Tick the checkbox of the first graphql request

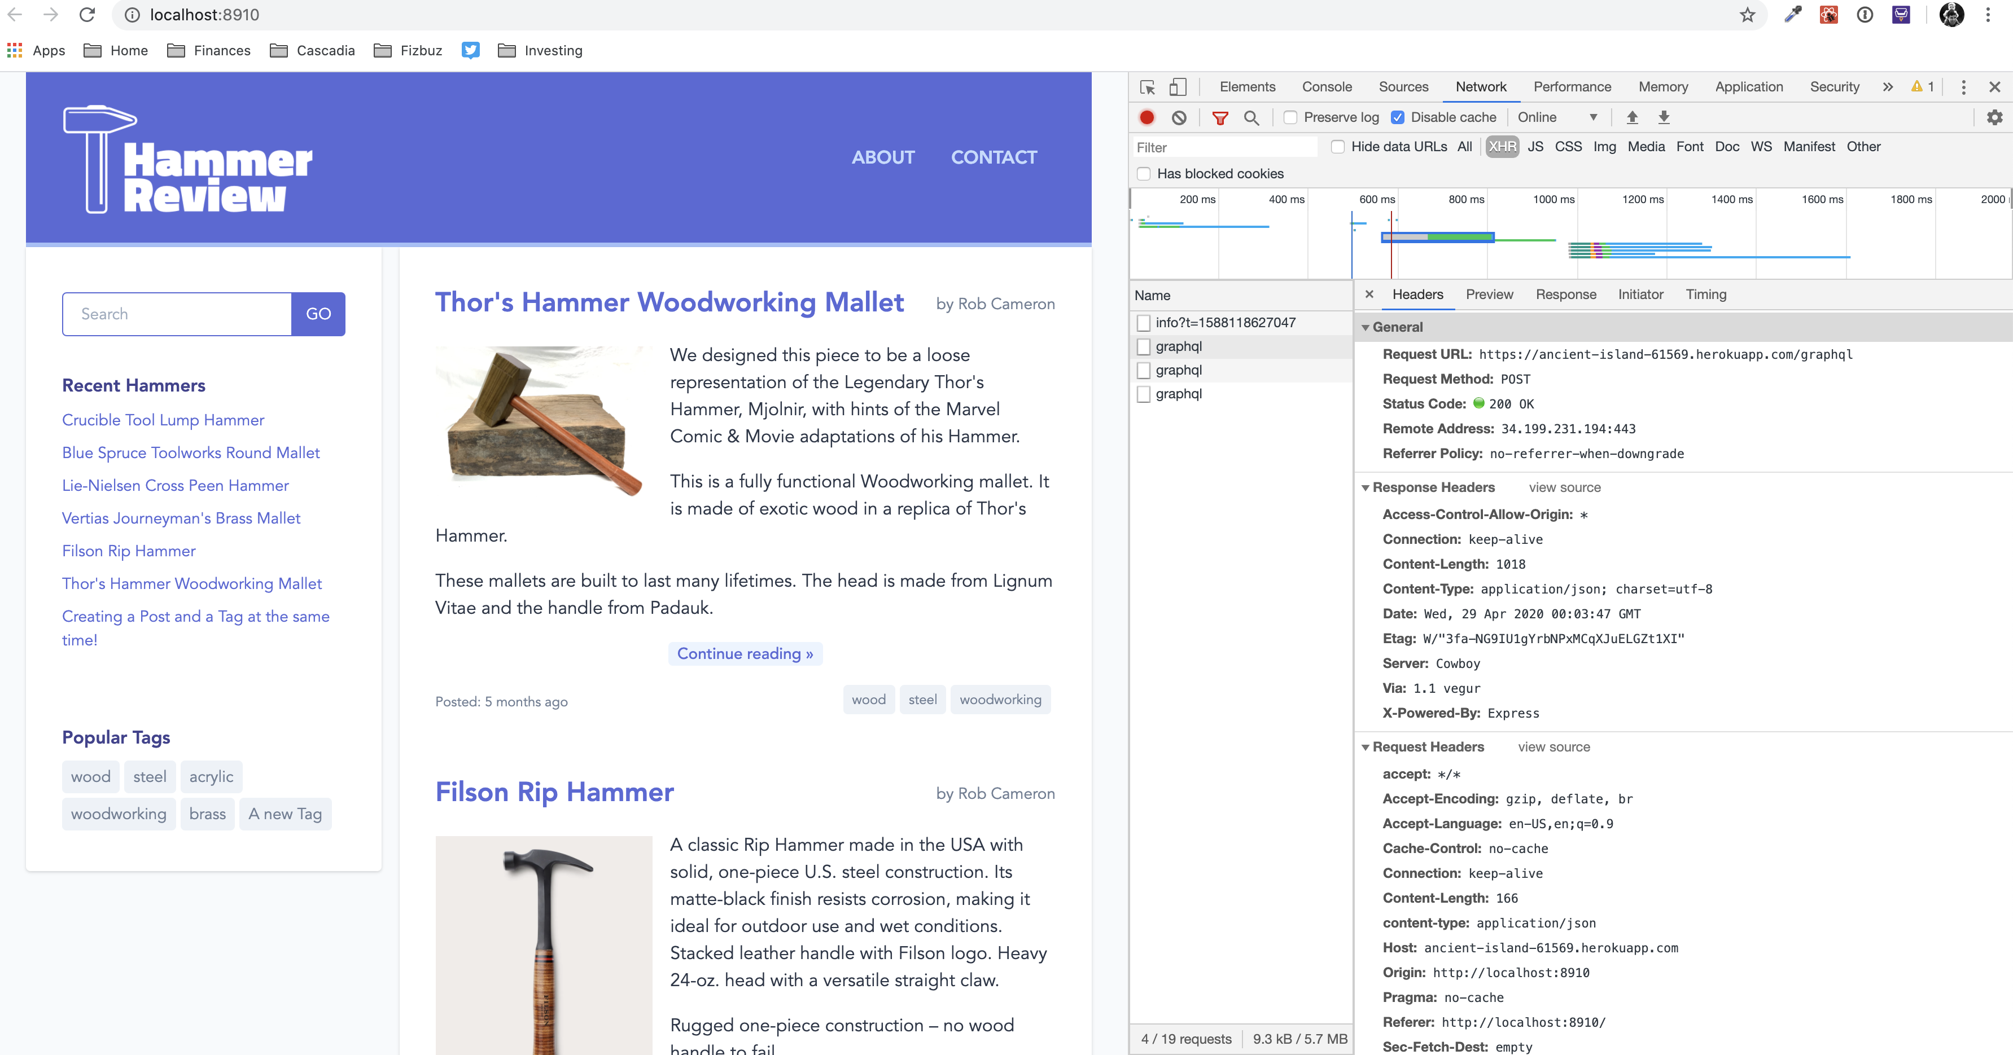tap(1144, 347)
